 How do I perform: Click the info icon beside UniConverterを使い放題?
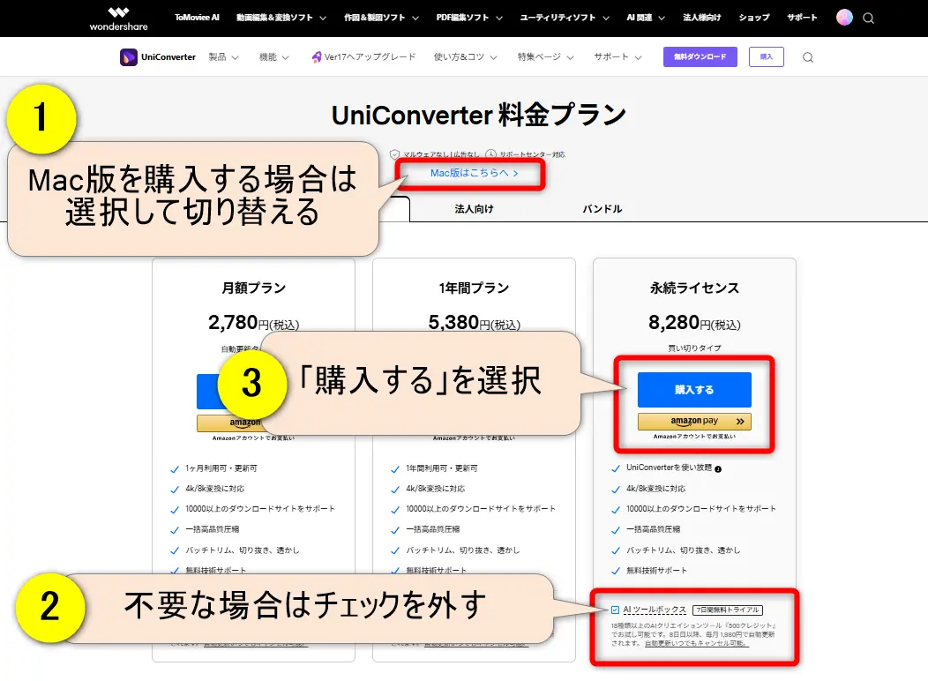(x=718, y=468)
